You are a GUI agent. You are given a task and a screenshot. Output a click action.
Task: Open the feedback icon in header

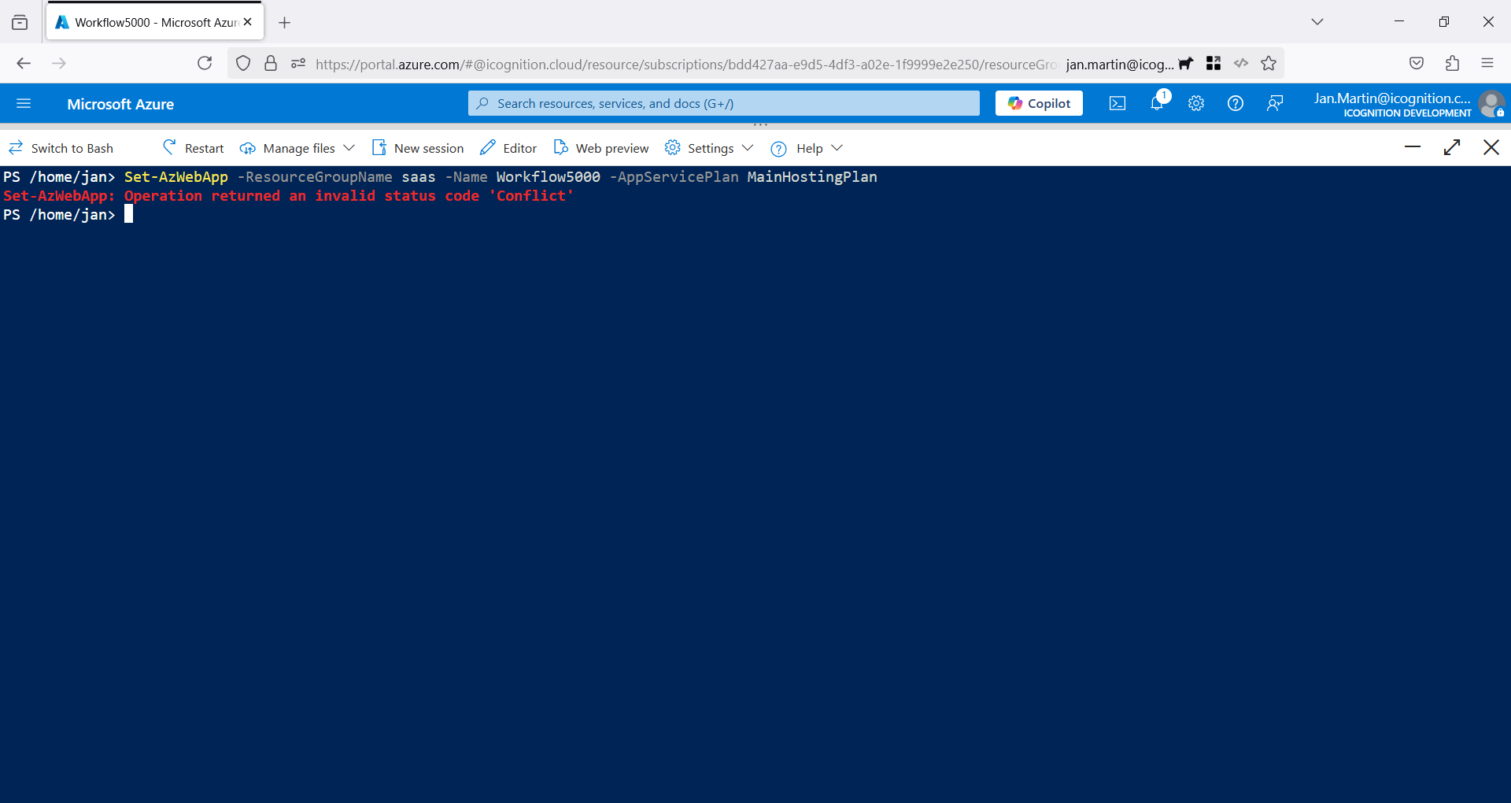tap(1275, 103)
